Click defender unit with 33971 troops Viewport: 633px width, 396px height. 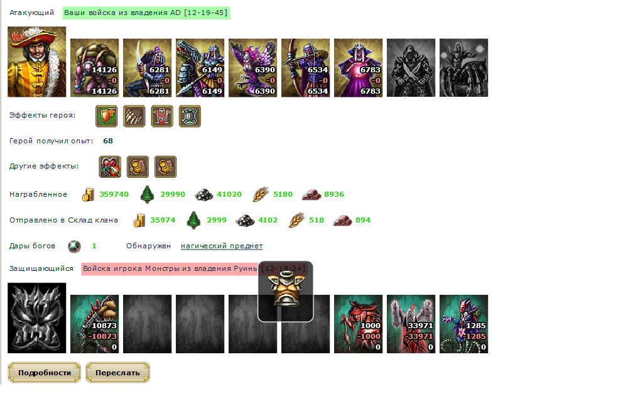[411, 324]
